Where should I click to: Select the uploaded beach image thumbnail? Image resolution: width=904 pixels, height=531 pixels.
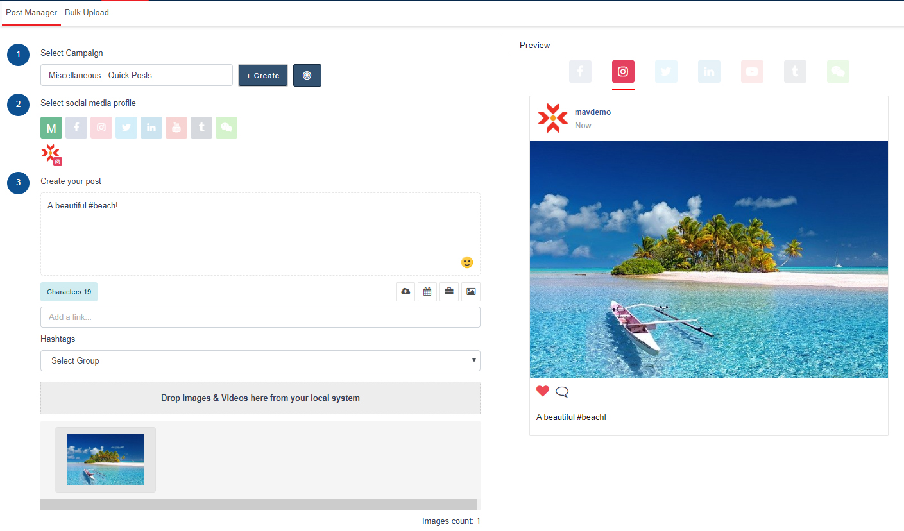(x=105, y=460)
